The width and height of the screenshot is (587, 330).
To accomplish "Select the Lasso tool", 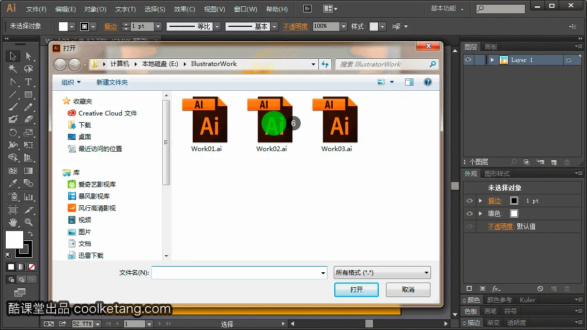I will click(x=28, y=69).
